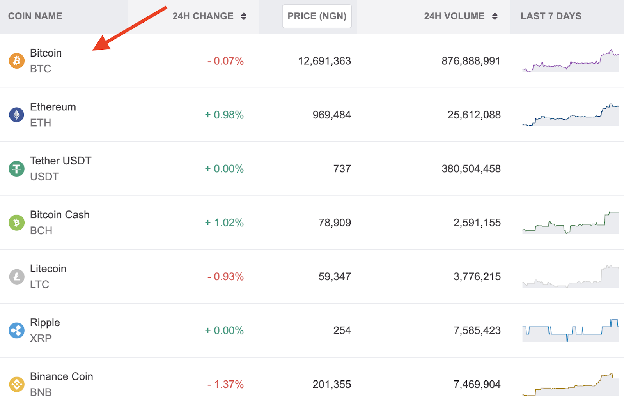Click the BTC ticker symbol
The height and width of the screenshot is (410, 624).
coord(41,69)
